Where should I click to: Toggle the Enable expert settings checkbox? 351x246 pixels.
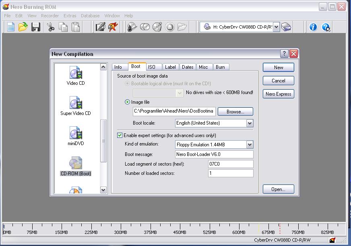pyautogui.click(x=120, y=135)
